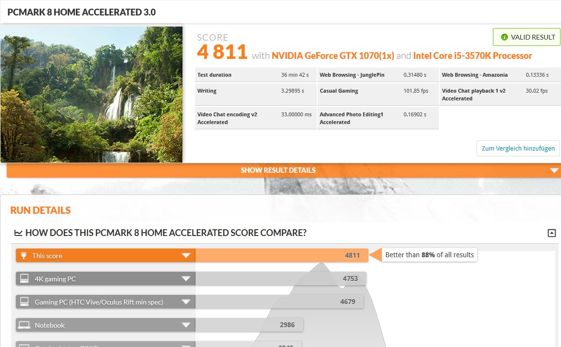Click the waterfall benchmark thumbnail image
Viewport: 561px width, 347px height.
point(91,95)
